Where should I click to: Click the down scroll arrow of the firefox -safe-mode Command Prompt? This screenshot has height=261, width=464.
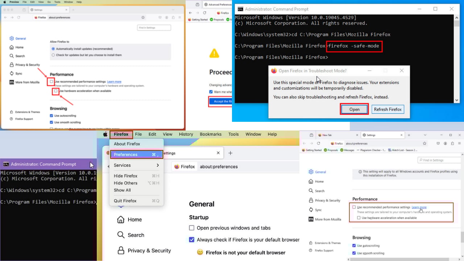tap(456, 100)
